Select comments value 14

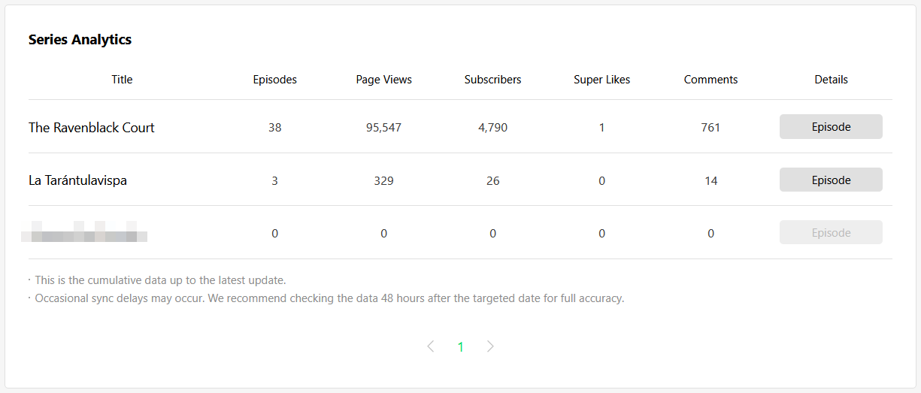click(x=711, y=181)
